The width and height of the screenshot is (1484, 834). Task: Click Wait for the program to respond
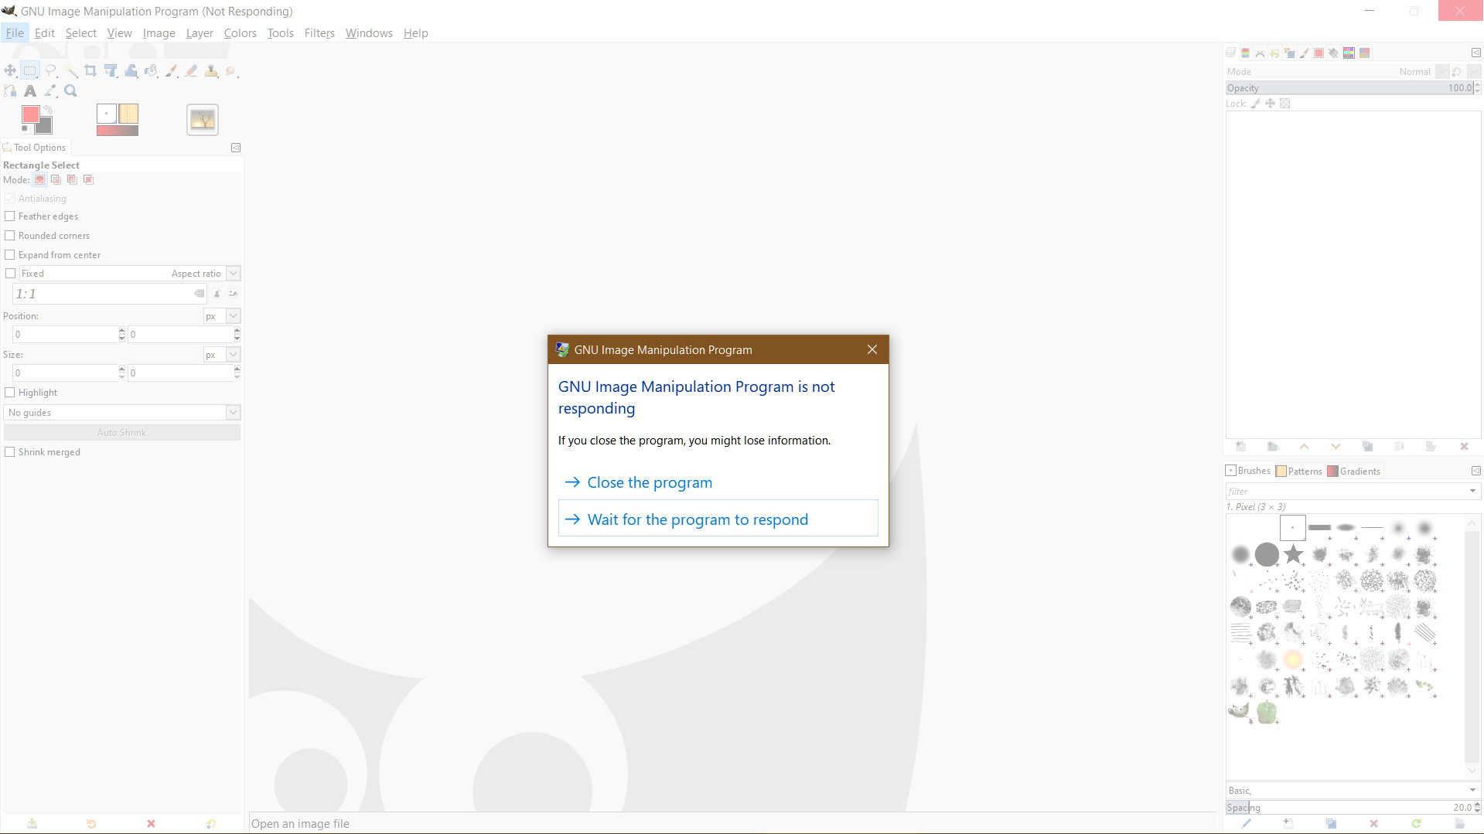[718, 519]
